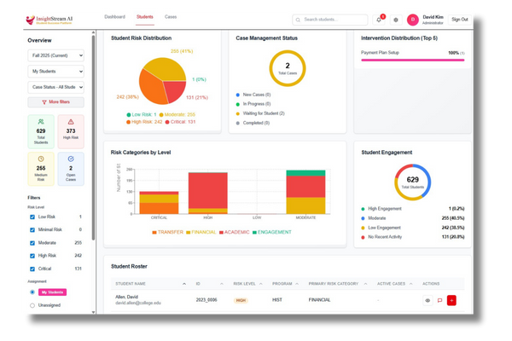Viewport: 512px width, 341px height.
Task: Expand the My Students dropdown
Action: coord(56,71)
